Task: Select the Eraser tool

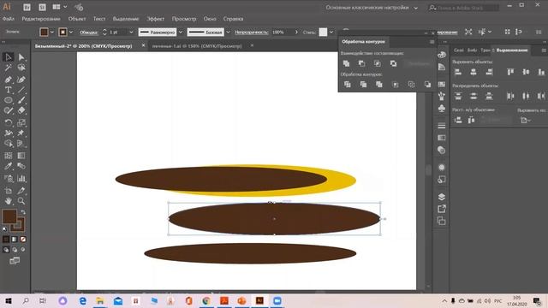Action: [x=21, y=110]
